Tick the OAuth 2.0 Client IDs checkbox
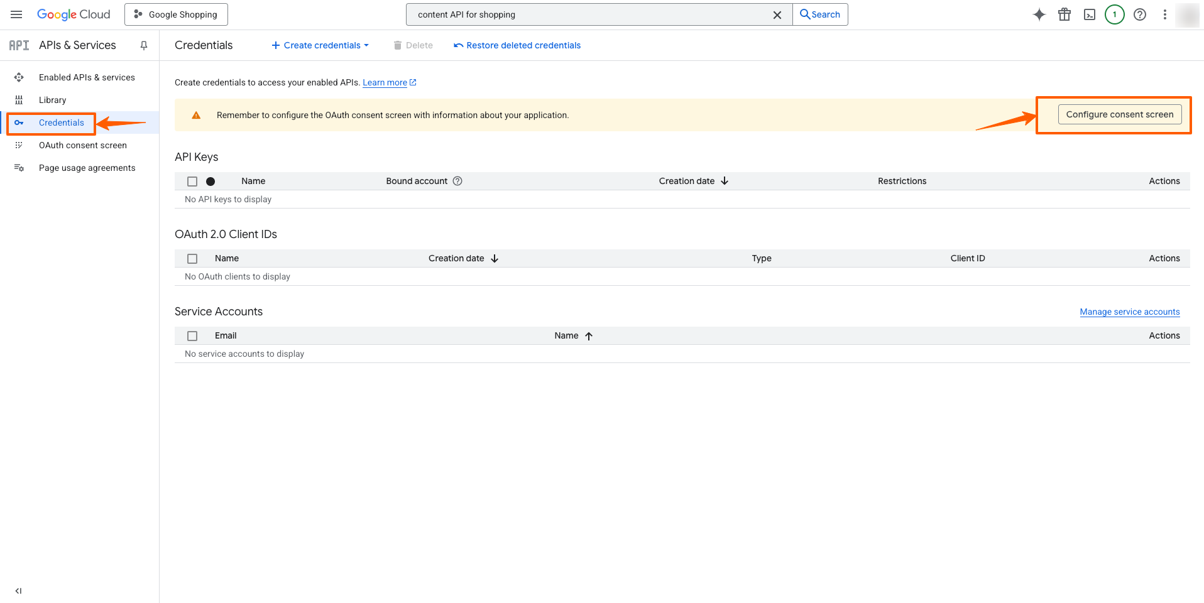The image size is (1204, 603). 192,259
